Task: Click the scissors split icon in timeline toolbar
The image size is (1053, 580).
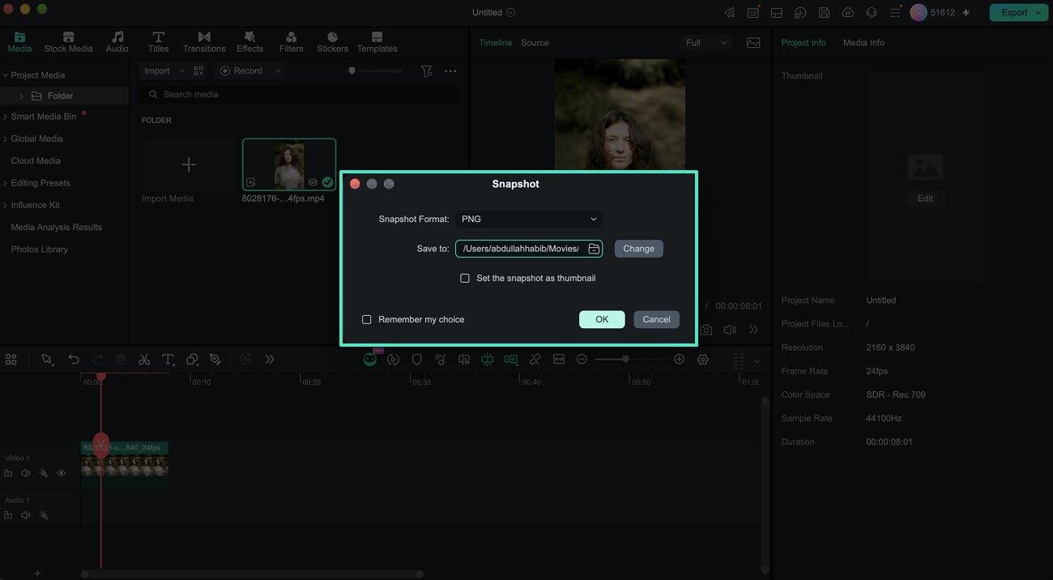Action: click(144, 360)
